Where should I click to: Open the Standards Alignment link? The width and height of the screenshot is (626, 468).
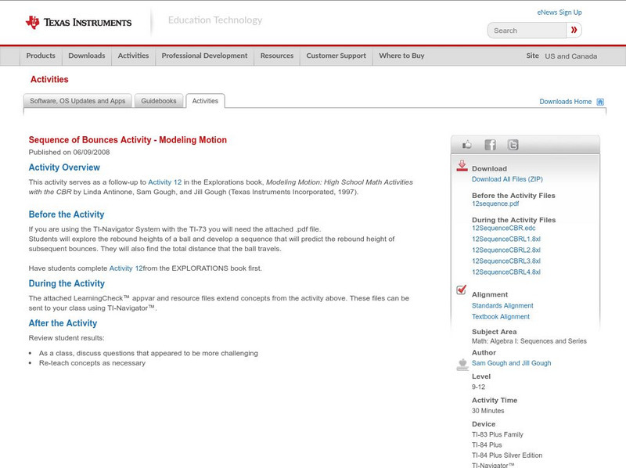502,305
